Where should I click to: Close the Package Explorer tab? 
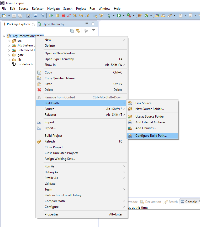(34, 24)
